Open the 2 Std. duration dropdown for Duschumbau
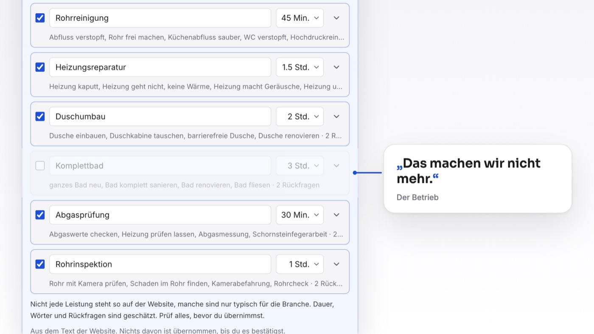 point(300,116)
